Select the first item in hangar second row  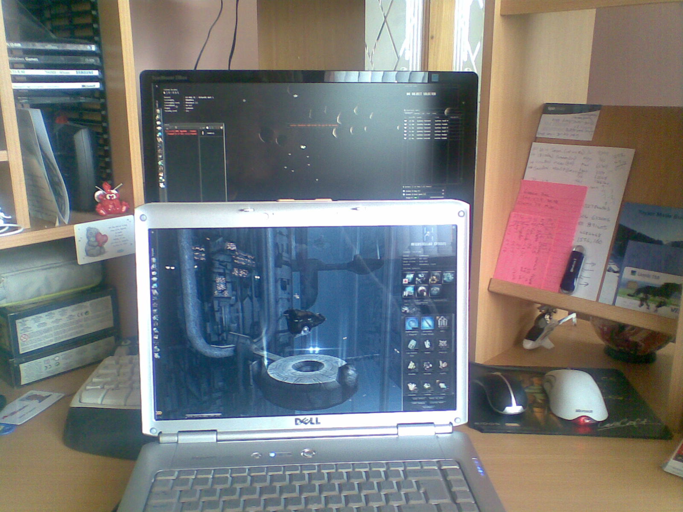coord(412,345)
